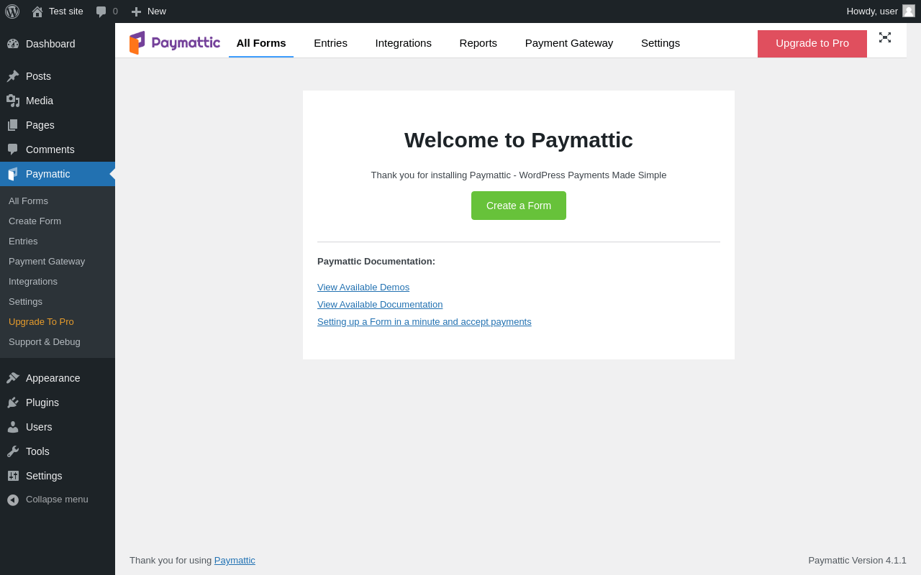This screenshot has width=921, height=575.
Task: Click the Pages icon in sidebar
Action: point(13,125)
